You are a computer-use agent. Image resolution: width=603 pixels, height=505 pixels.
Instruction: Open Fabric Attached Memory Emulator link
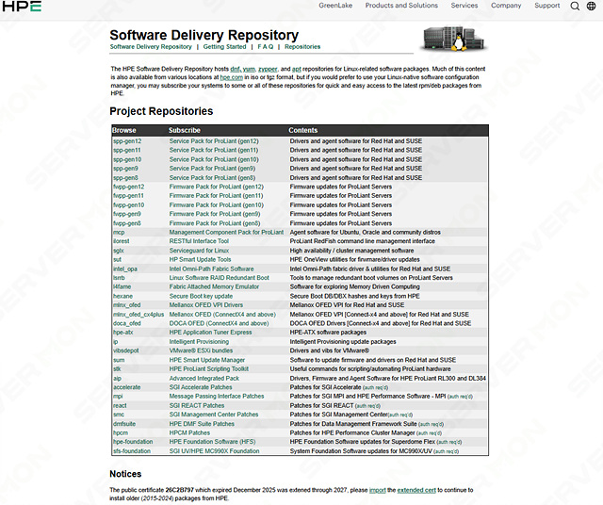coord(214,286)
